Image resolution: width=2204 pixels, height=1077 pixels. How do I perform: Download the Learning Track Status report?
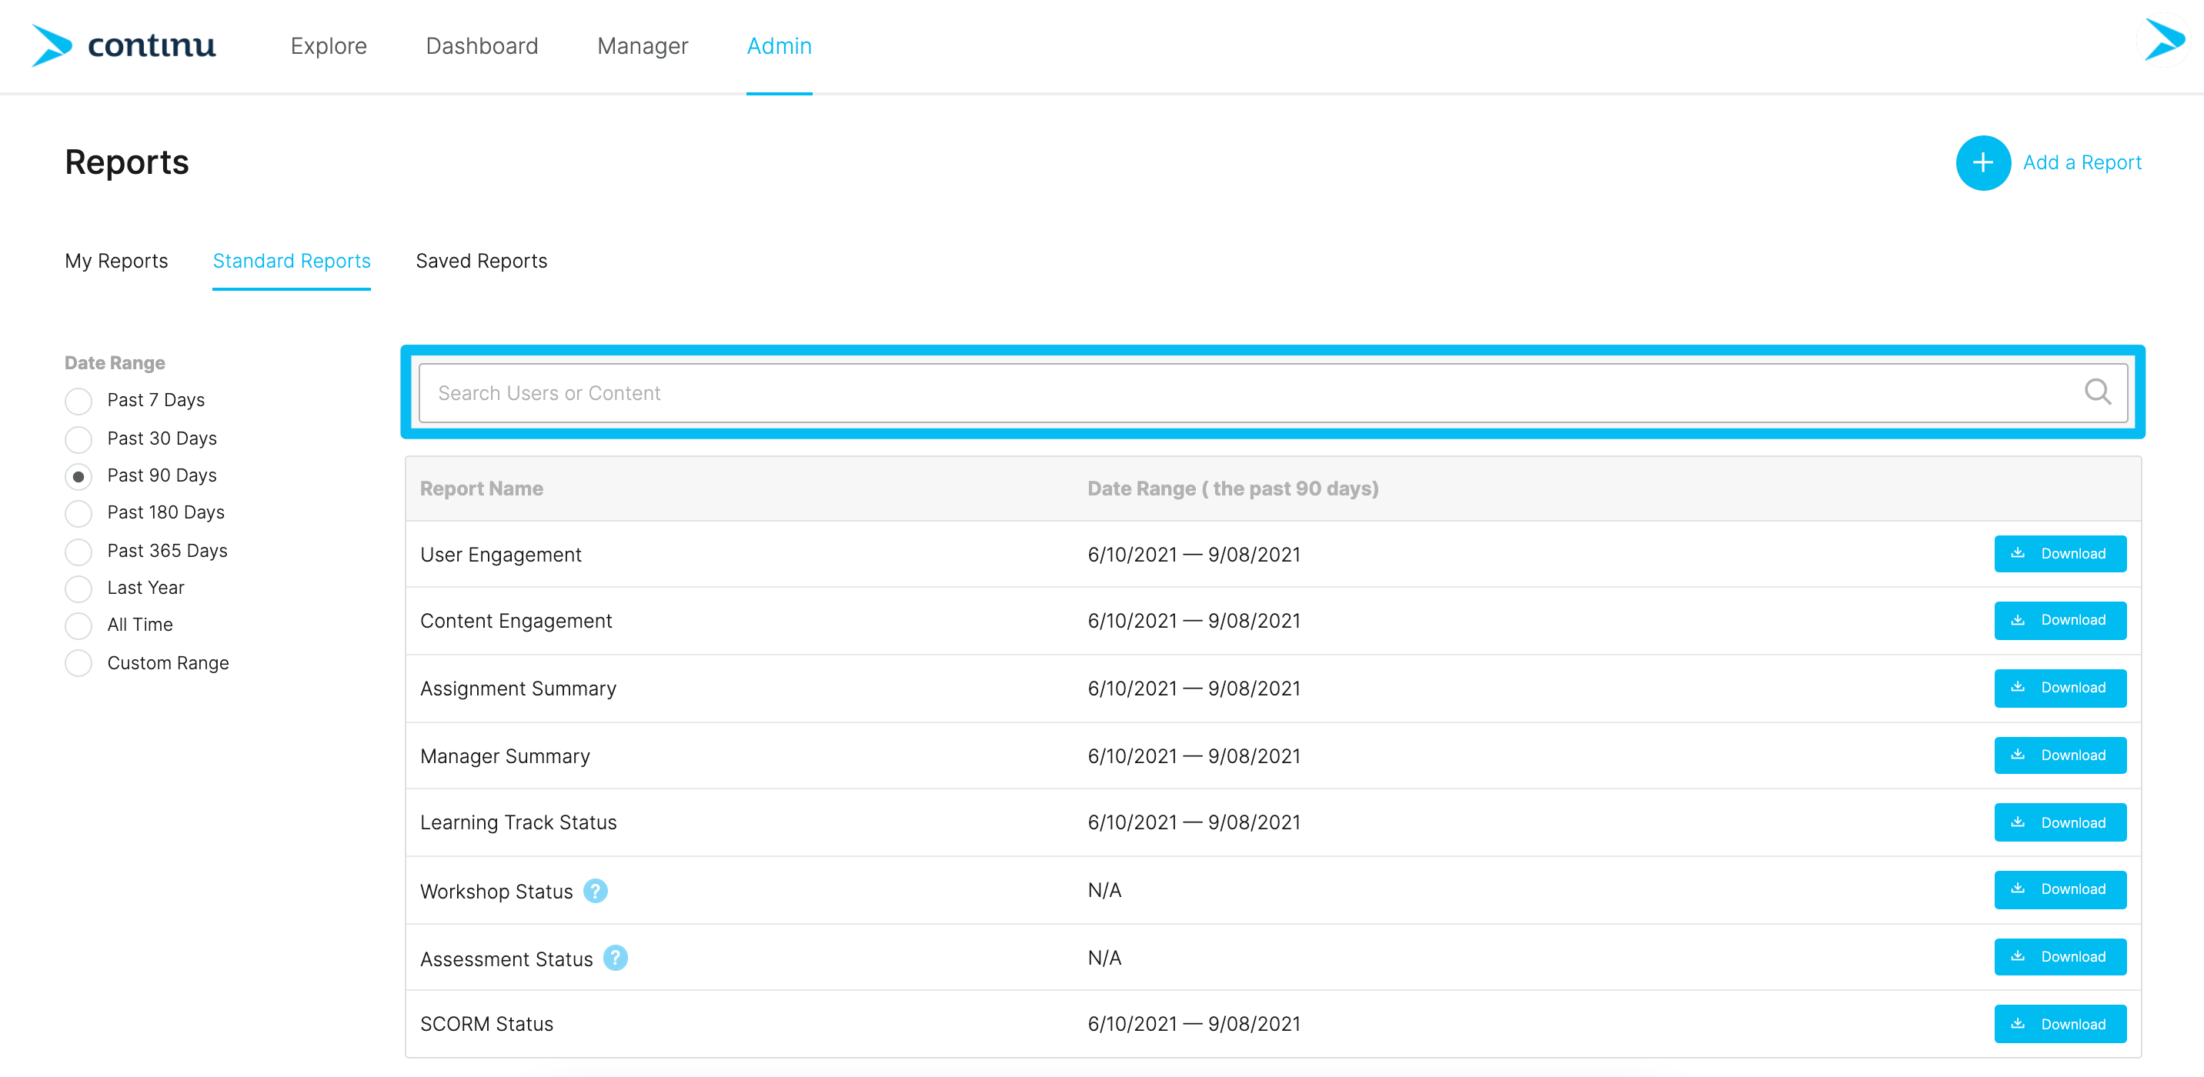click(x=2059, y=822)
